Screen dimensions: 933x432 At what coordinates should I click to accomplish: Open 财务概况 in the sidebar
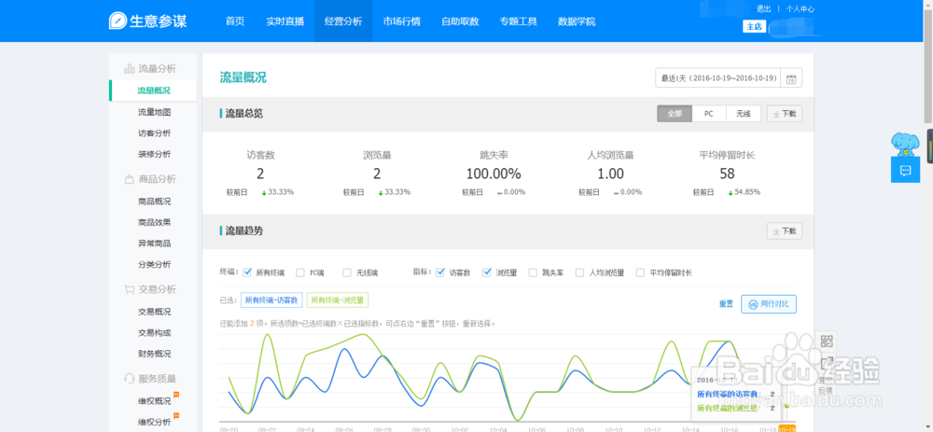(155, 354)
